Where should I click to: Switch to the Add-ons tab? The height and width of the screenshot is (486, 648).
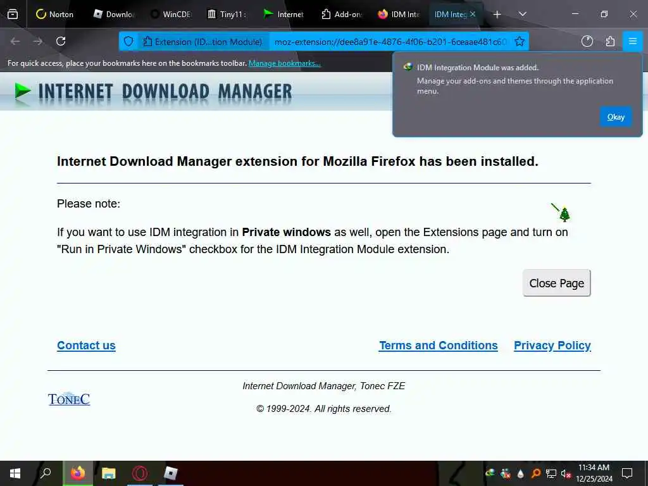342,15
